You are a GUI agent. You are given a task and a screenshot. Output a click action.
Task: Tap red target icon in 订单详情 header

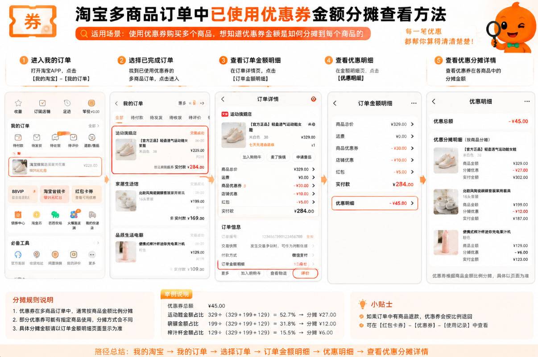(313, 99)
